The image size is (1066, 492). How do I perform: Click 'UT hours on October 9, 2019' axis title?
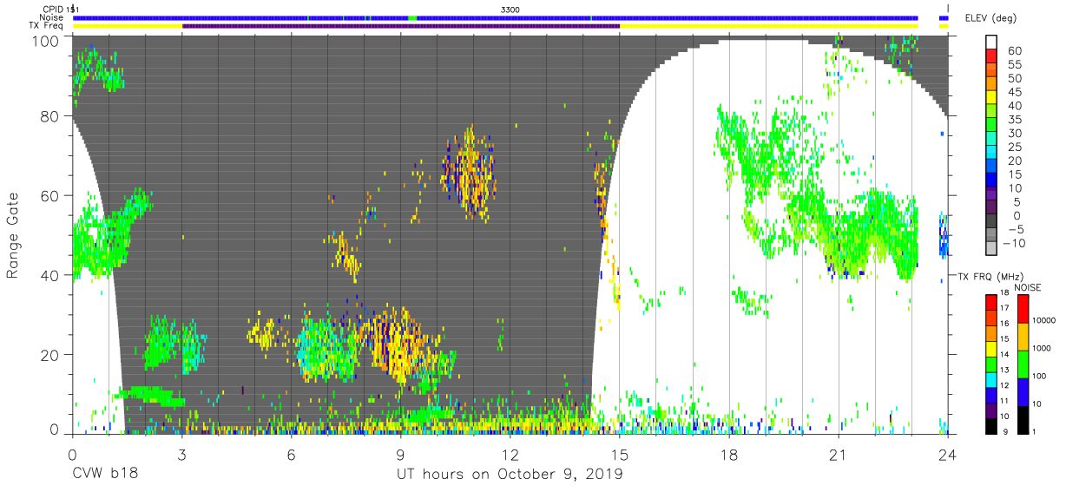coord(510,475)
